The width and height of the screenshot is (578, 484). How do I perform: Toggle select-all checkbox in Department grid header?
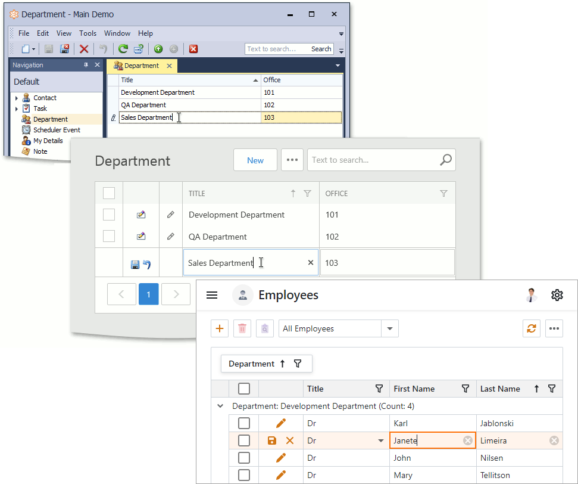(109, 193)
